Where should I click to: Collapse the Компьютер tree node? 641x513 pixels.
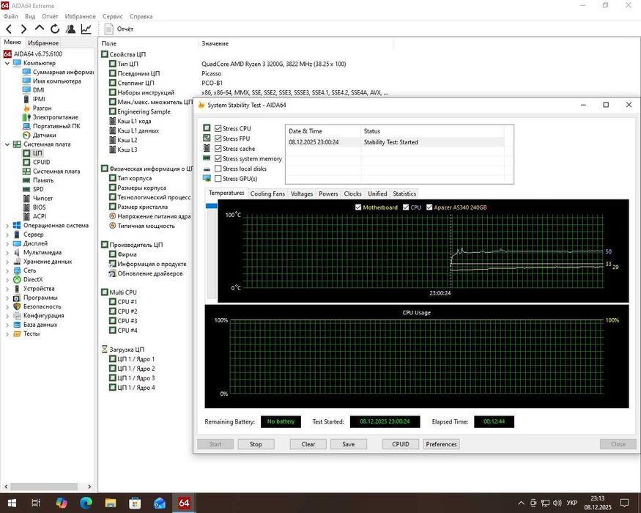pyautogui.click(x=7, y=64)
